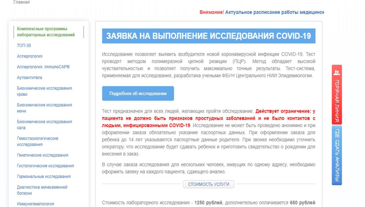The image size is (365, 207).
Task: Select 'Генетические исследования' in sidebar
Action: tap(43, 155)
